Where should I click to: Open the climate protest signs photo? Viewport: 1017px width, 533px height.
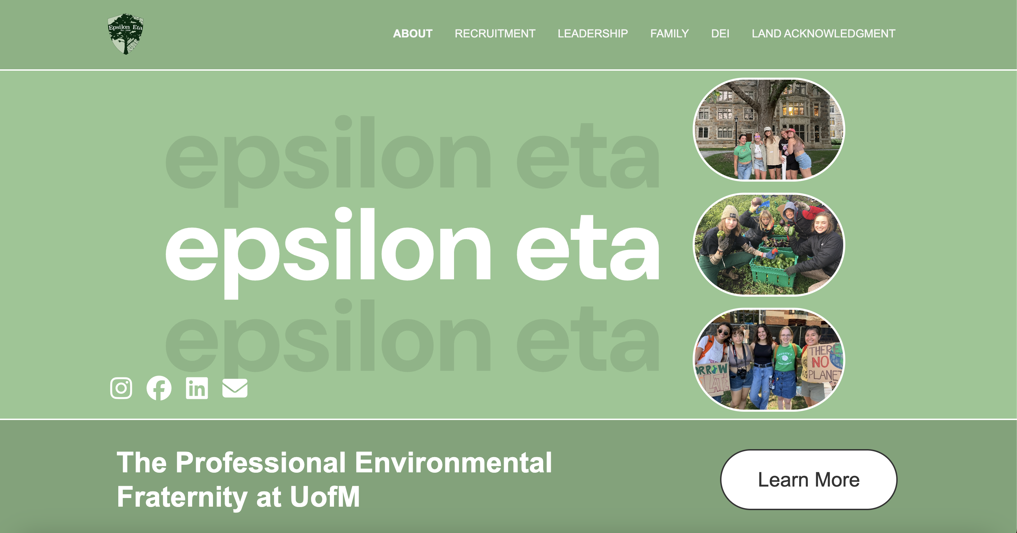pos(769,359)
